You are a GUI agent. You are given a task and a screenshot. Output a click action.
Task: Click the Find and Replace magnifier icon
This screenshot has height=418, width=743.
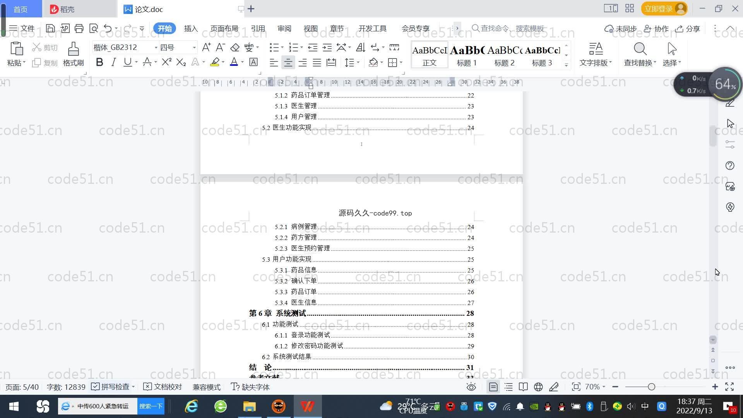click(x=640, y=49)
